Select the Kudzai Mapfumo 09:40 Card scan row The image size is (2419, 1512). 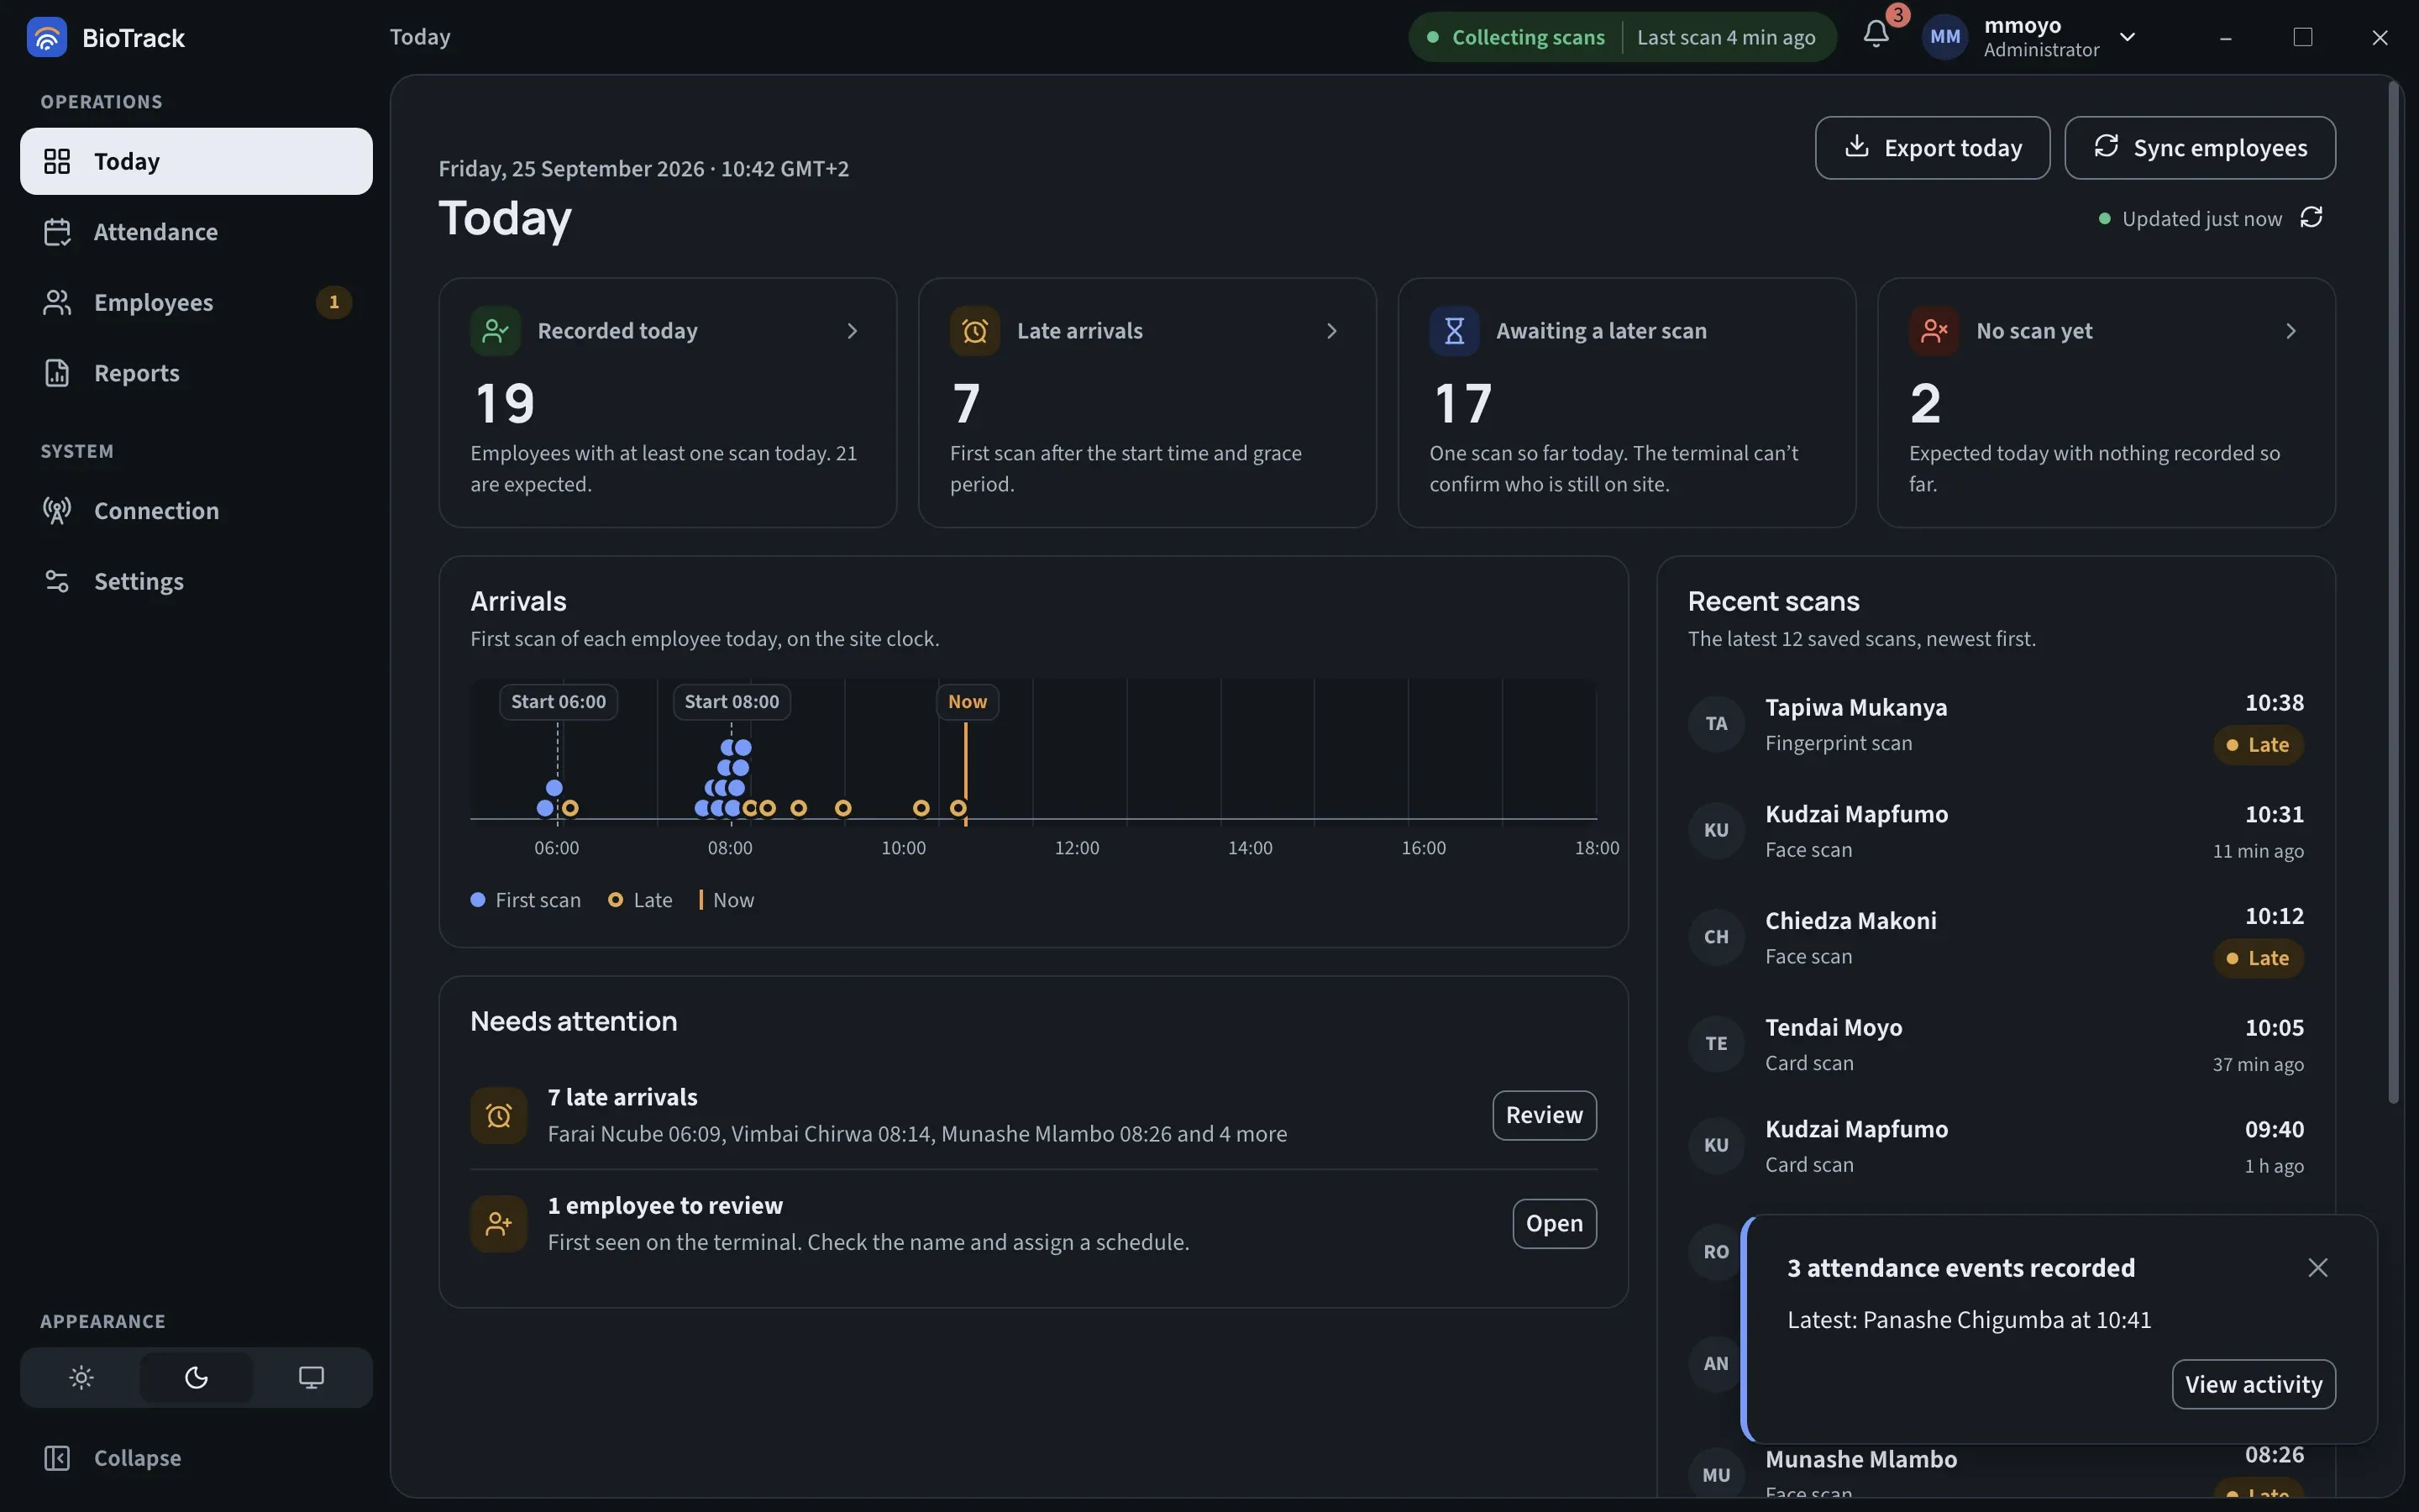1997,1146
